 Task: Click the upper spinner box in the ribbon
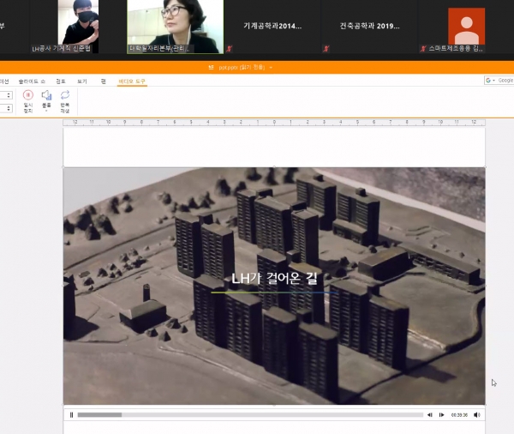(x=6, y=95)
